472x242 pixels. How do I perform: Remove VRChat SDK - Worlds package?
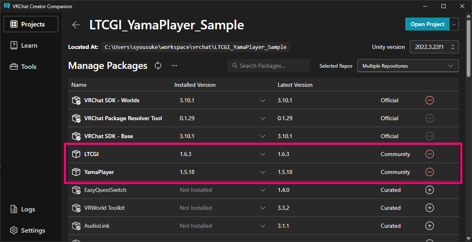coord(429,100)
